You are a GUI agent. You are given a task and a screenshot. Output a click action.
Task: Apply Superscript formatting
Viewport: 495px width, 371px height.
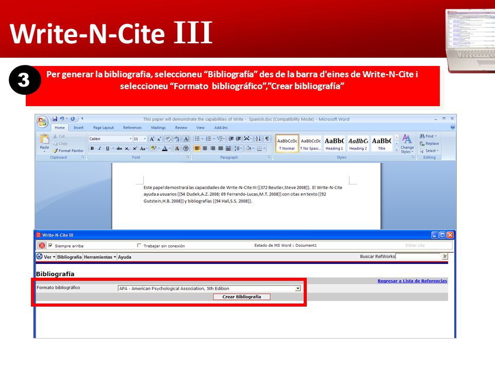(x=135, y=148)
